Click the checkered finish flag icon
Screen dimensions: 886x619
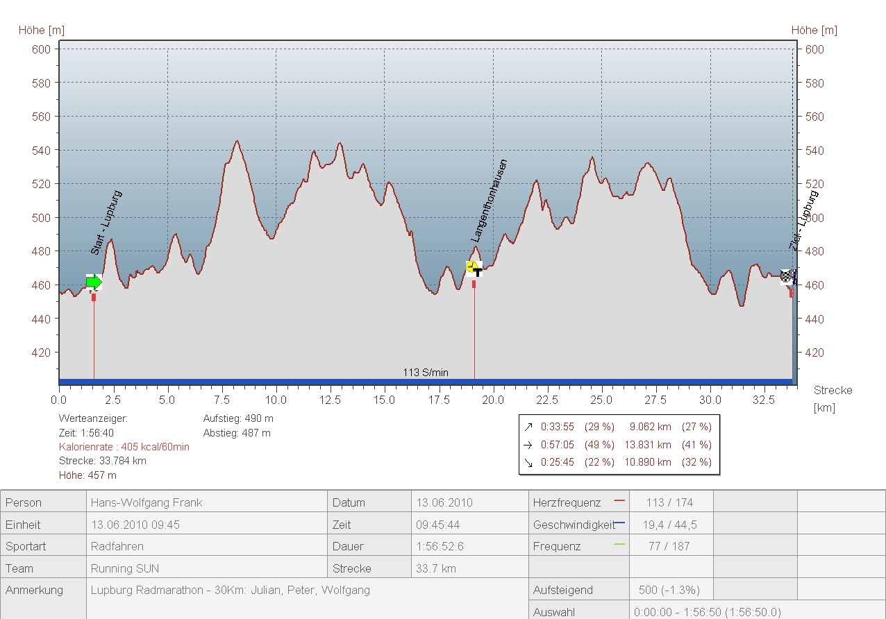(x=787, y=277)
